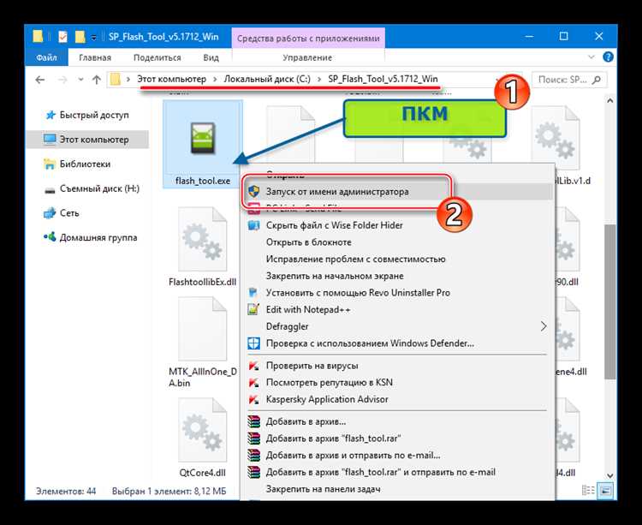Click the WinRAR icon next to 'Добавить в архив...'
Viewport: 642px width, 525px height.
point(253,421)
